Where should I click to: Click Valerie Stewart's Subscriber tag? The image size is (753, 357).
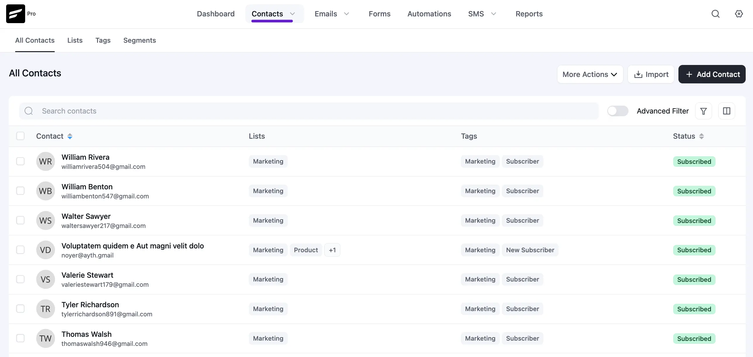[x=523, y=279]
